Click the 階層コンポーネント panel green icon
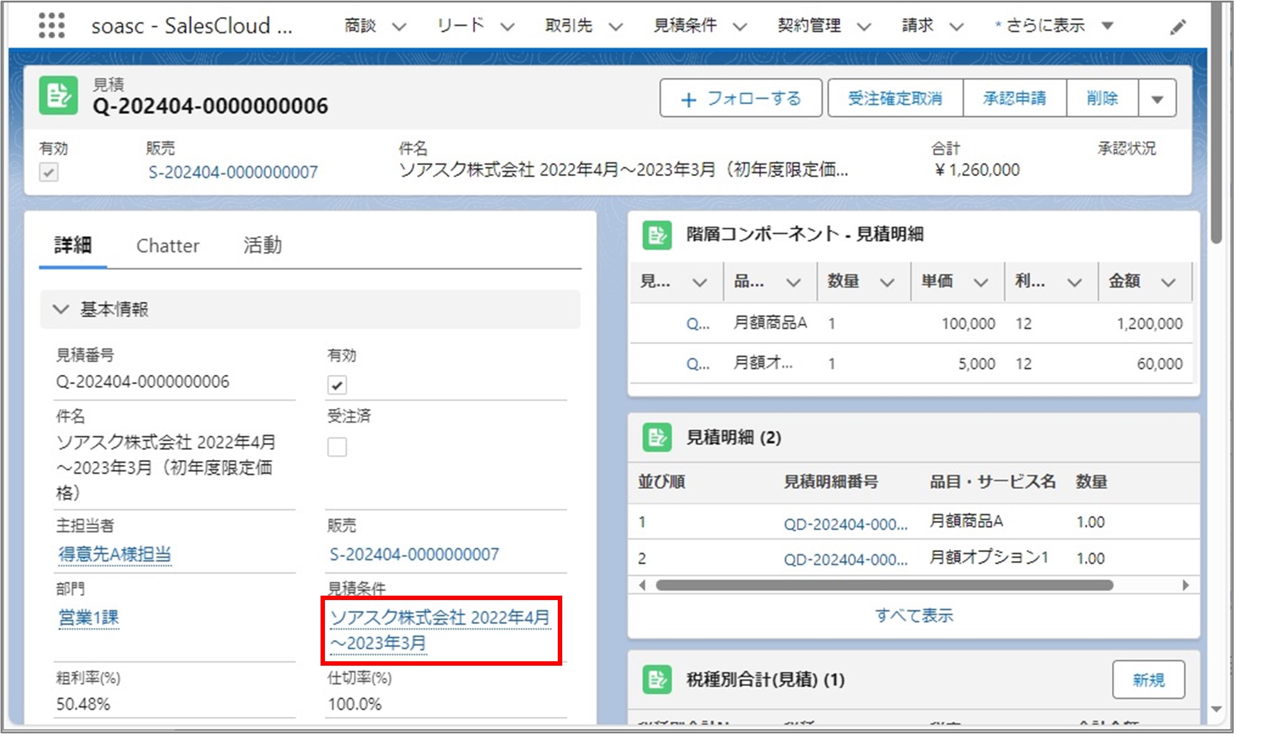Screen dimensions: 1279x737 (x=657, y=235)
